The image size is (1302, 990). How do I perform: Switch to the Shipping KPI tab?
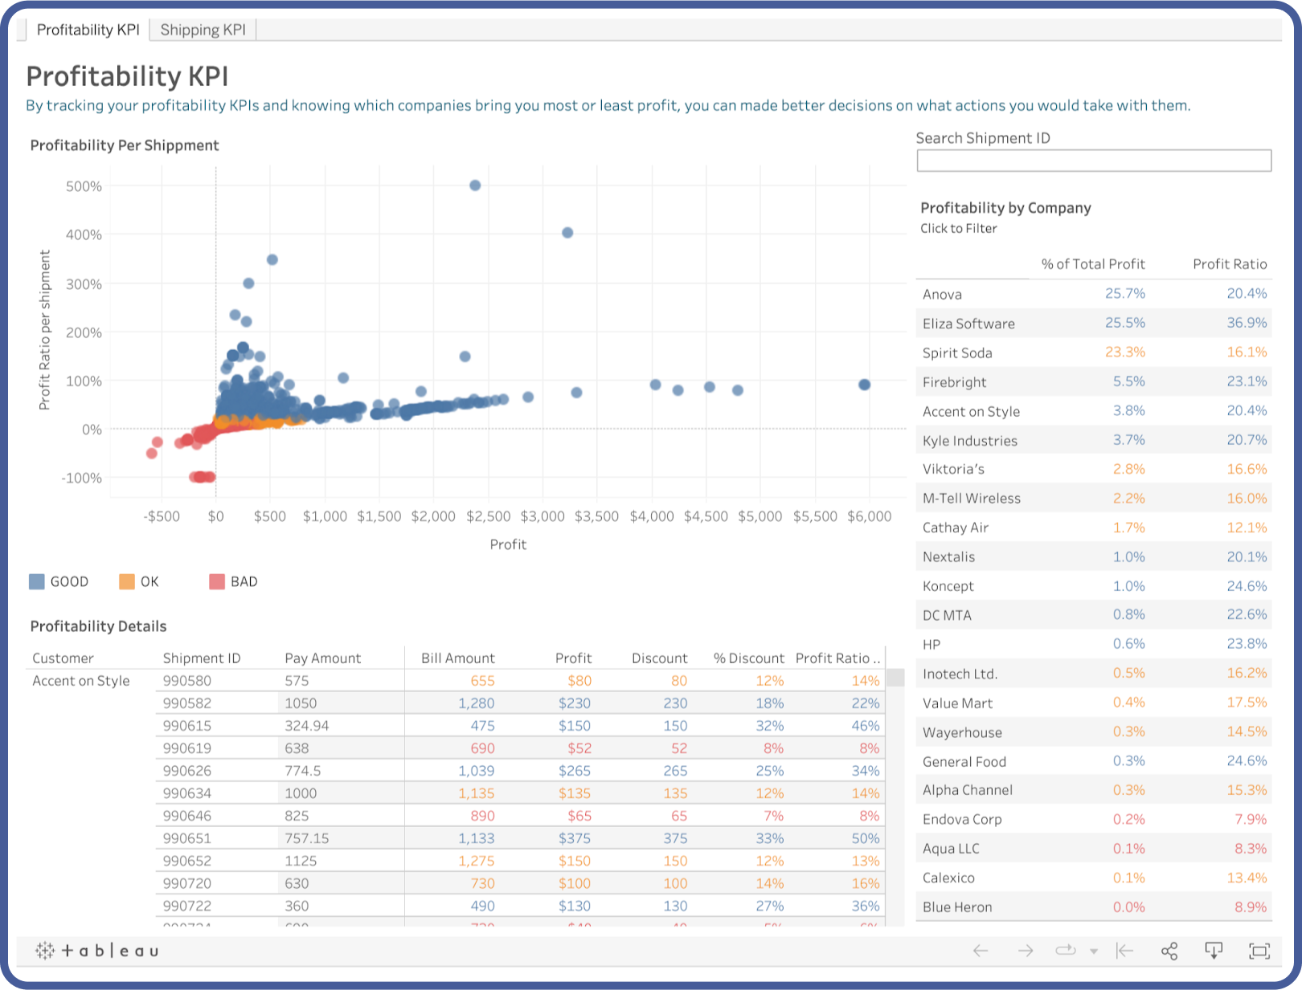tap(203, 29)
